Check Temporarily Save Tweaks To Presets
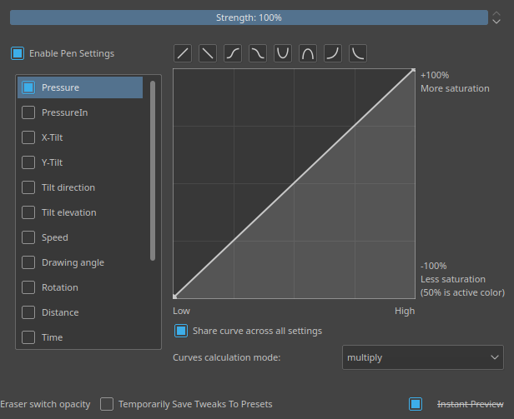 pyautogui.click(x=107, y=404)
